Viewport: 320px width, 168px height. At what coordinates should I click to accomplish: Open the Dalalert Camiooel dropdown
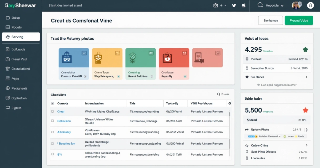[x=270, y=136]
